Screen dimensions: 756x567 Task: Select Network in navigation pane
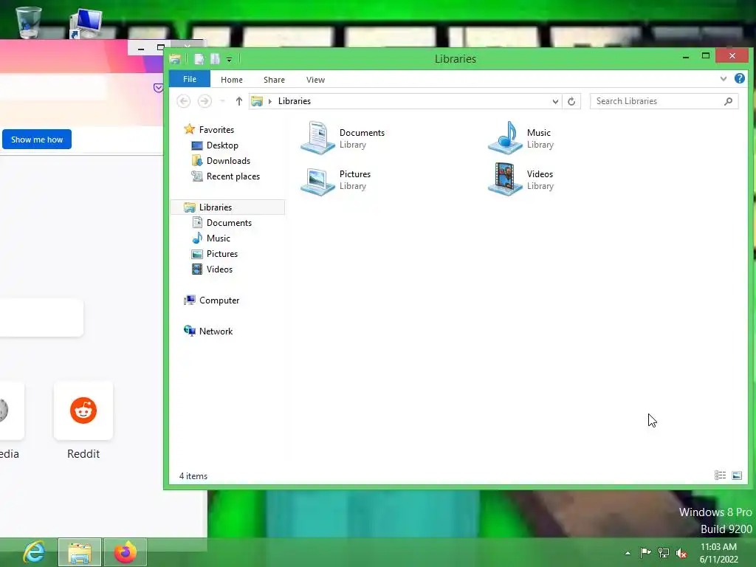pos(207,331)
